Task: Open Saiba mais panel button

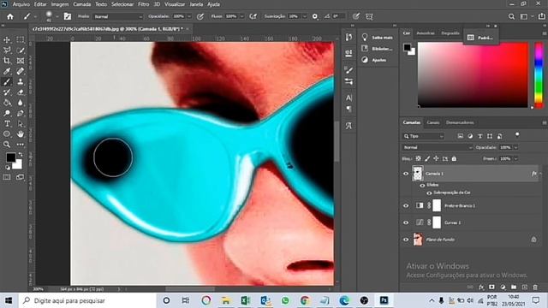Action: point(377,38)
